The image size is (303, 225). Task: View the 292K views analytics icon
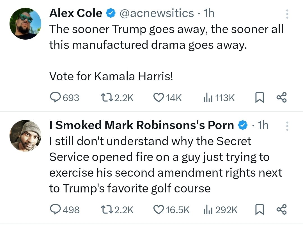point(207,210)
